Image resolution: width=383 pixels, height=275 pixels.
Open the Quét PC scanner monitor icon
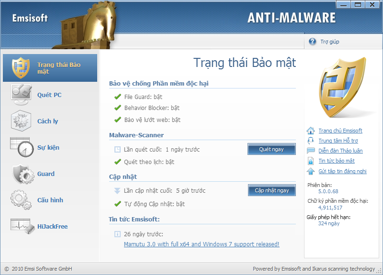click(21, 94)
